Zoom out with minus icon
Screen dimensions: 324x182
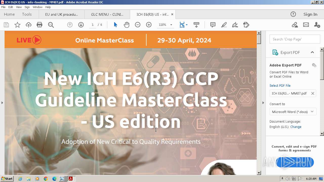tap(138, 25)
